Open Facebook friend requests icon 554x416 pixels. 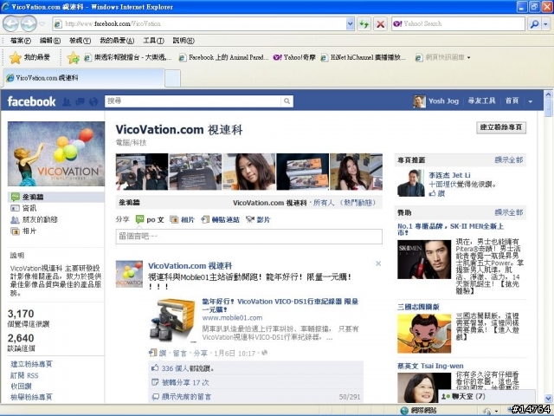point(66,102)
